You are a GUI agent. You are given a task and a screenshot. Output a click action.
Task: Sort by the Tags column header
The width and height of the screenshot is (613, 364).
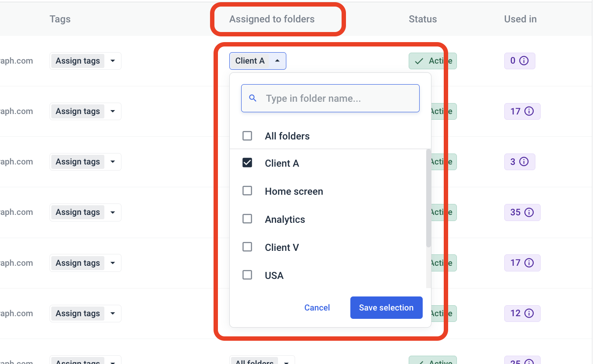[x=60, y=19]
